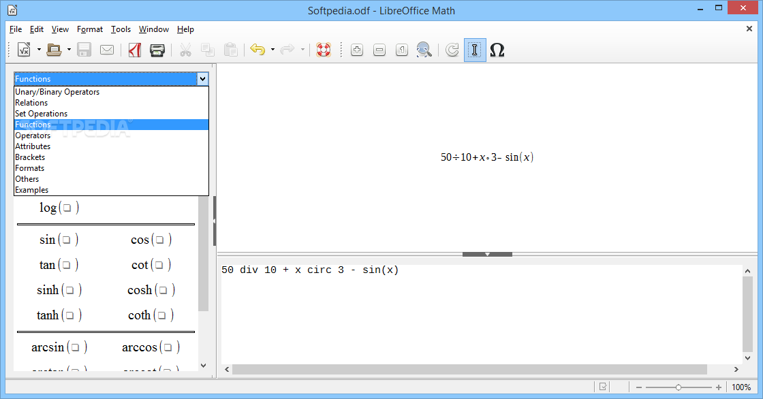Collapse the Functions category dropdown arrow
The image size is (763, 399).
pyautogui.click(x=202, y=79)
